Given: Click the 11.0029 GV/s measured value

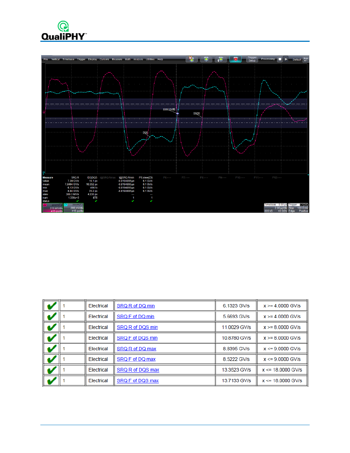Looking at the screenshot, I should (x=236, y=327).
